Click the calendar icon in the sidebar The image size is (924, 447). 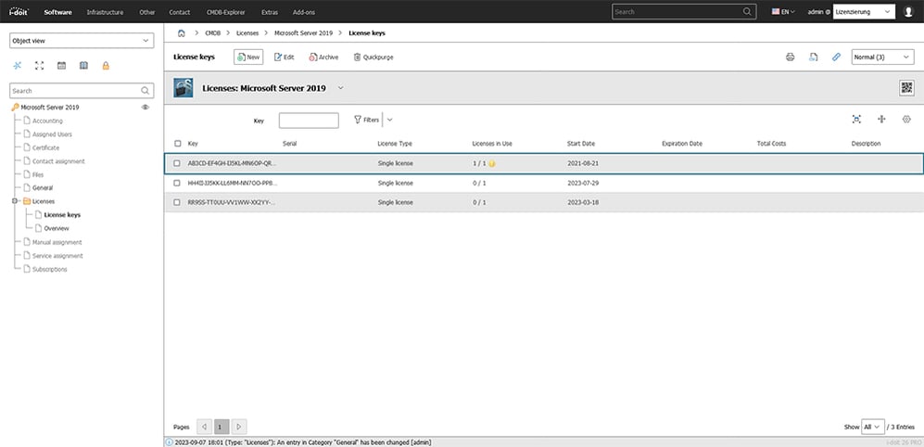coord(61,66)
